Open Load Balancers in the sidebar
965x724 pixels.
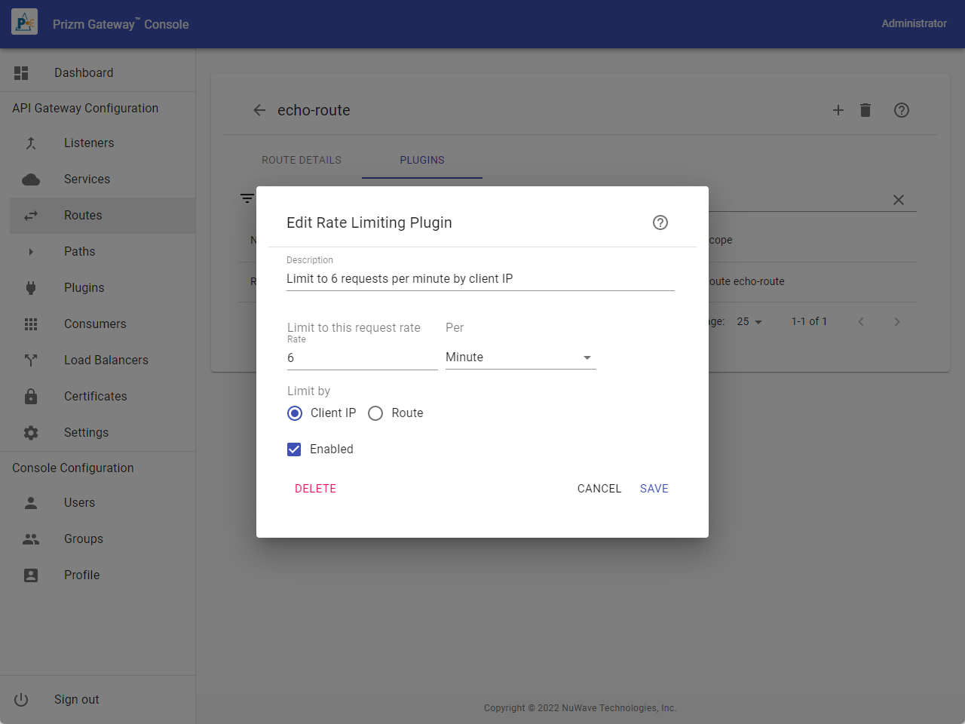106,360
